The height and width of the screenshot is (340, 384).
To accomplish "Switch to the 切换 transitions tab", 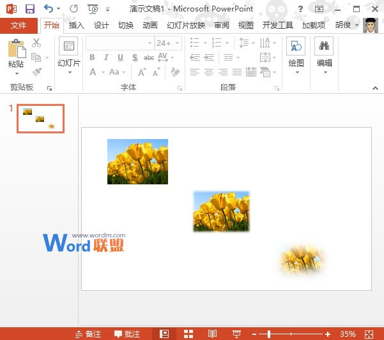I will pos(126,25).
